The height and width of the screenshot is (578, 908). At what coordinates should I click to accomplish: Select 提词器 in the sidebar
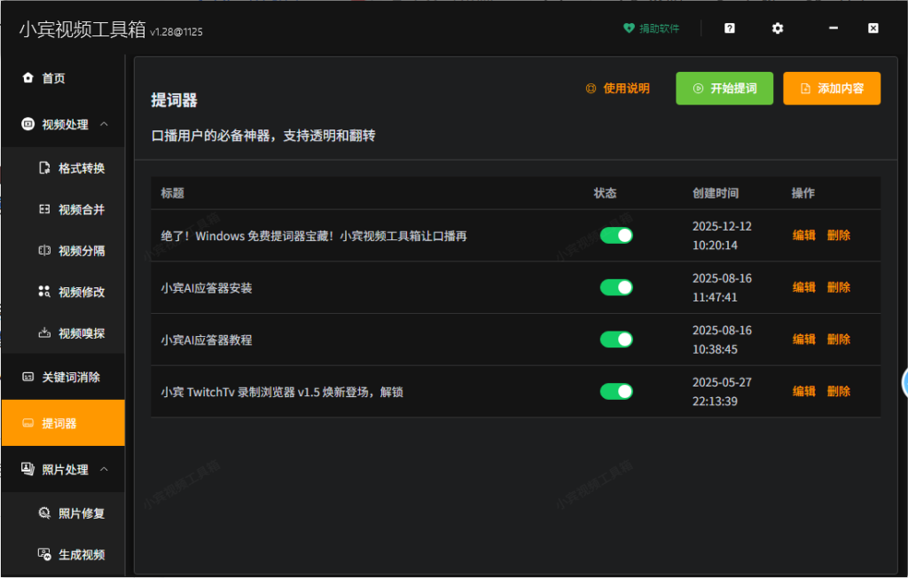pyautogui.click(x=62, y=423)
